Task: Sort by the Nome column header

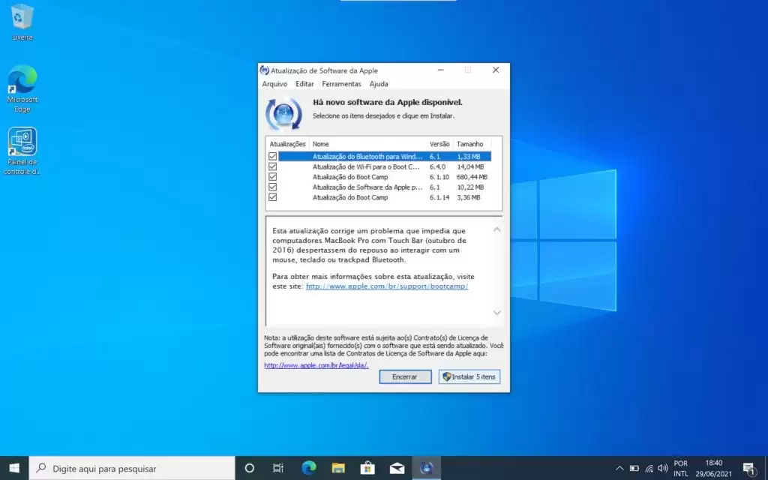Action: [367, 144]
